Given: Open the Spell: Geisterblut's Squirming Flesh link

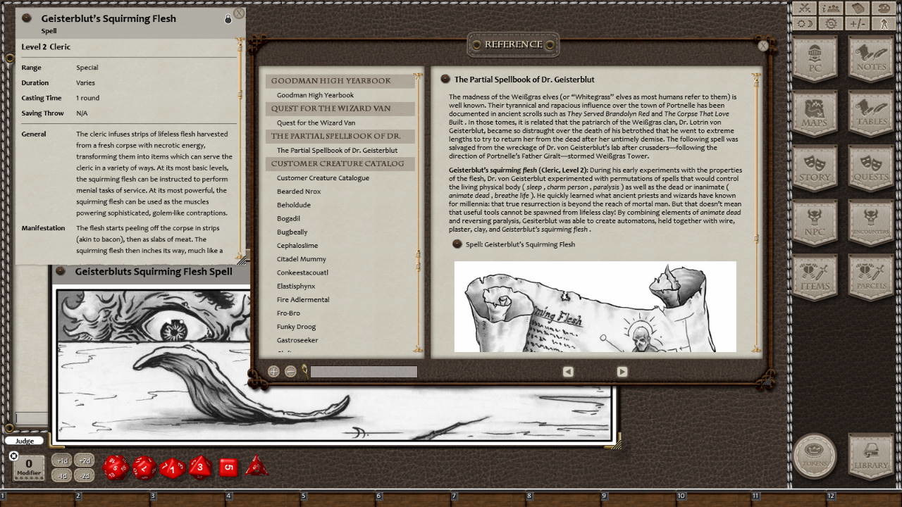Looking at the screenshot, I should [519, 244].
